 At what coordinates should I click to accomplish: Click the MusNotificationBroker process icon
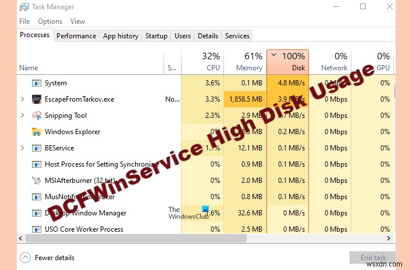tap(37, 197)
